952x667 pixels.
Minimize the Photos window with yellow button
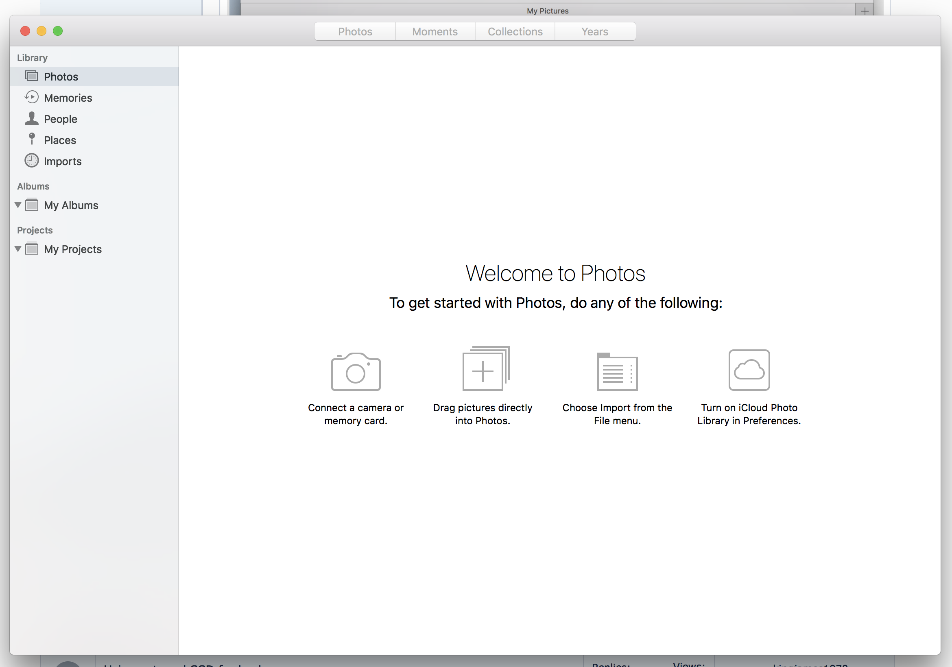coord(41,31)
